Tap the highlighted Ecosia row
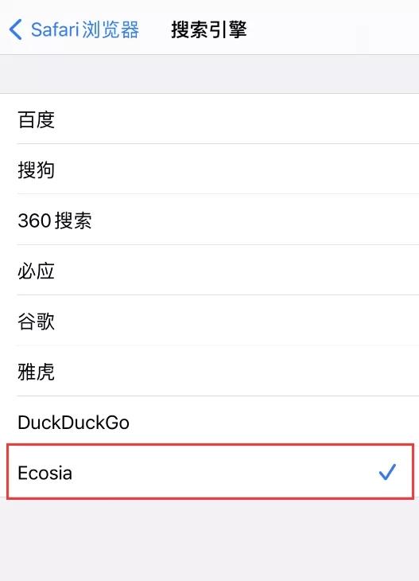Screen dimensions: 419x581 [210, 472]
